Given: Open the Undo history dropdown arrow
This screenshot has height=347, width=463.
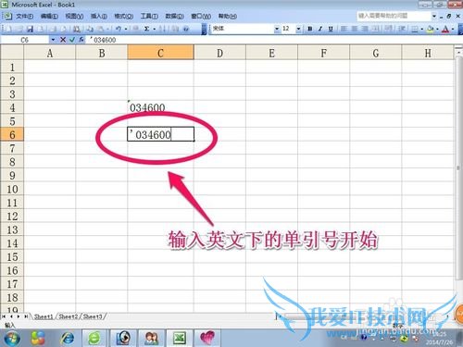Looking at the screenshot, I should (126, 29).
